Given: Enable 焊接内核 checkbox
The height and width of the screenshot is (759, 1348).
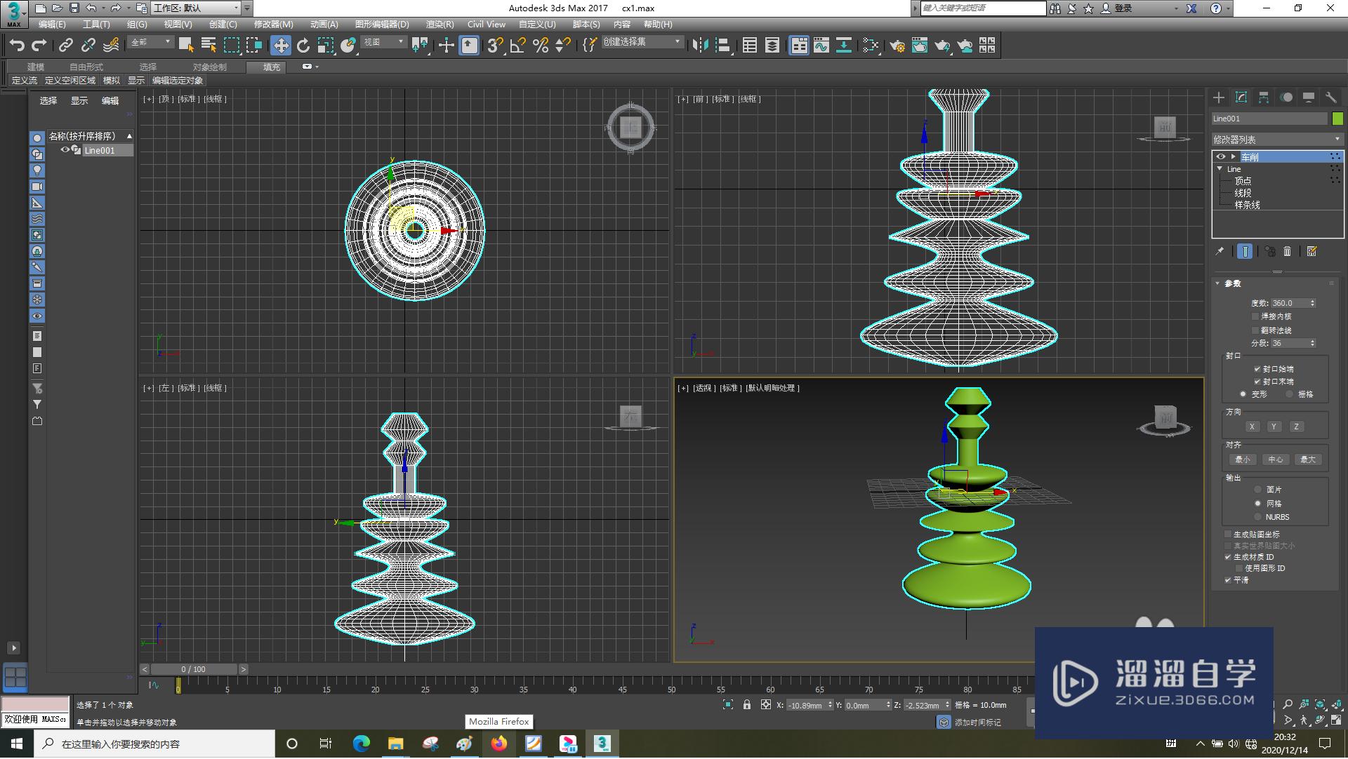Looking at the screenshot, I should [x=1256, y=316].
